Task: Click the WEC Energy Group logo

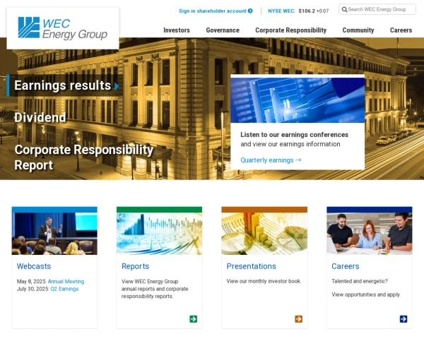Action: [63, 28]
